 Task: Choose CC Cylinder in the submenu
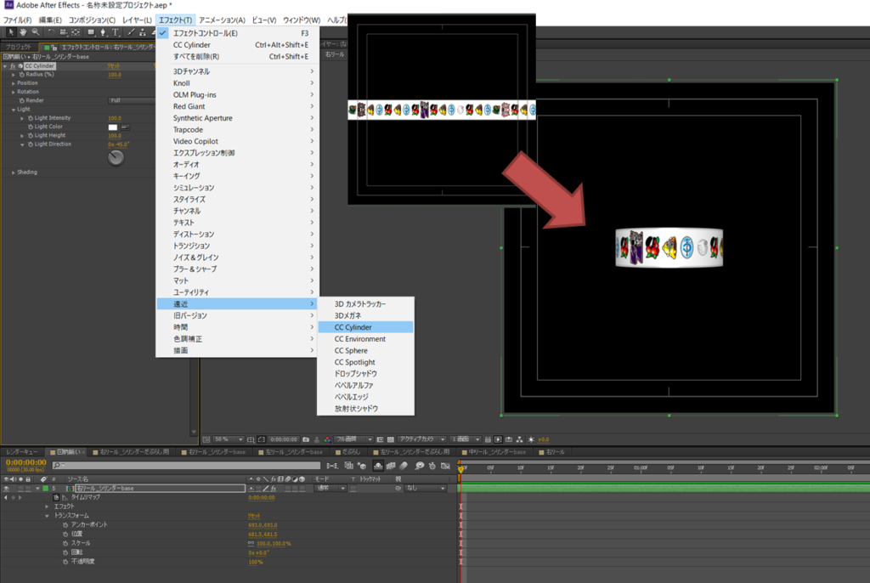365,327
